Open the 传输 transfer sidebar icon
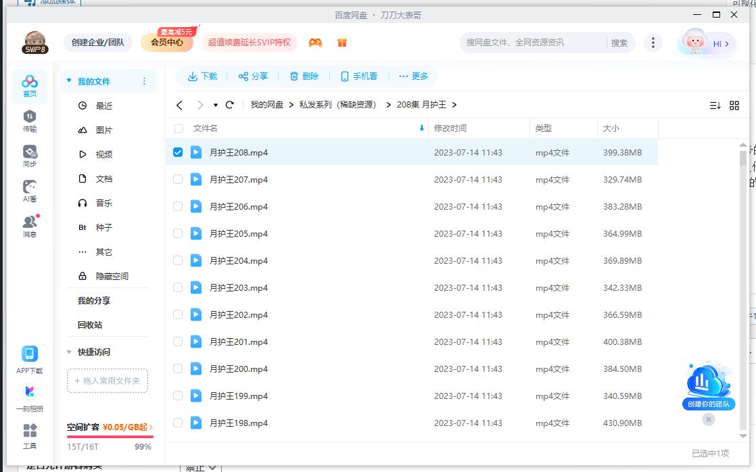Image resolution: width=756 pixels, height=472 pixels. [30, 120]
